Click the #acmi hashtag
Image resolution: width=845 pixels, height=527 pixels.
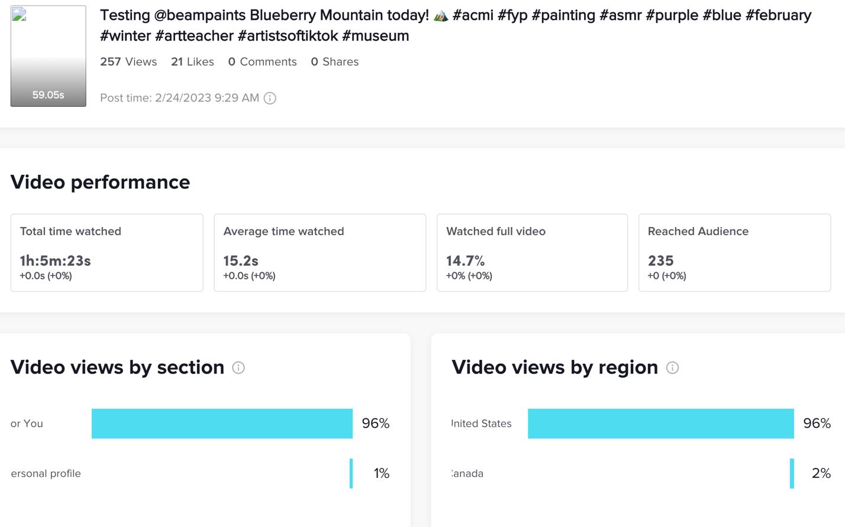tap(473, 15)
